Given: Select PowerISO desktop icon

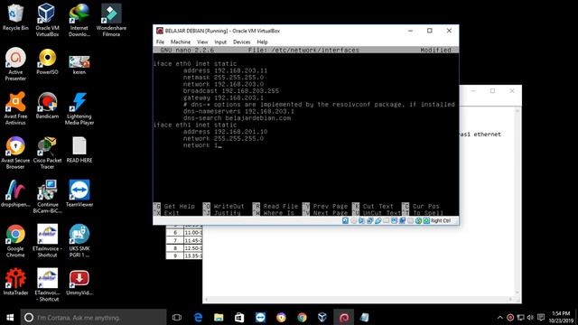Looking at the screenshot, I should 47,61.
